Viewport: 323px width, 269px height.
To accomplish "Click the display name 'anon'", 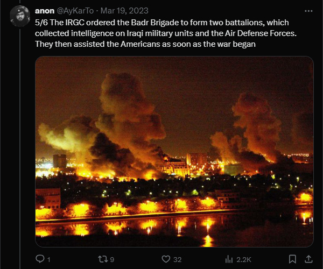I will pyautogui.click(x=45, y=11).
